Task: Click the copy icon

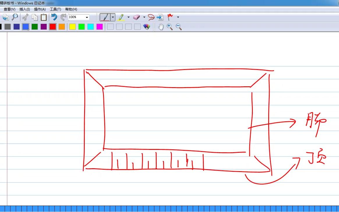Action: tap(35, 17)
